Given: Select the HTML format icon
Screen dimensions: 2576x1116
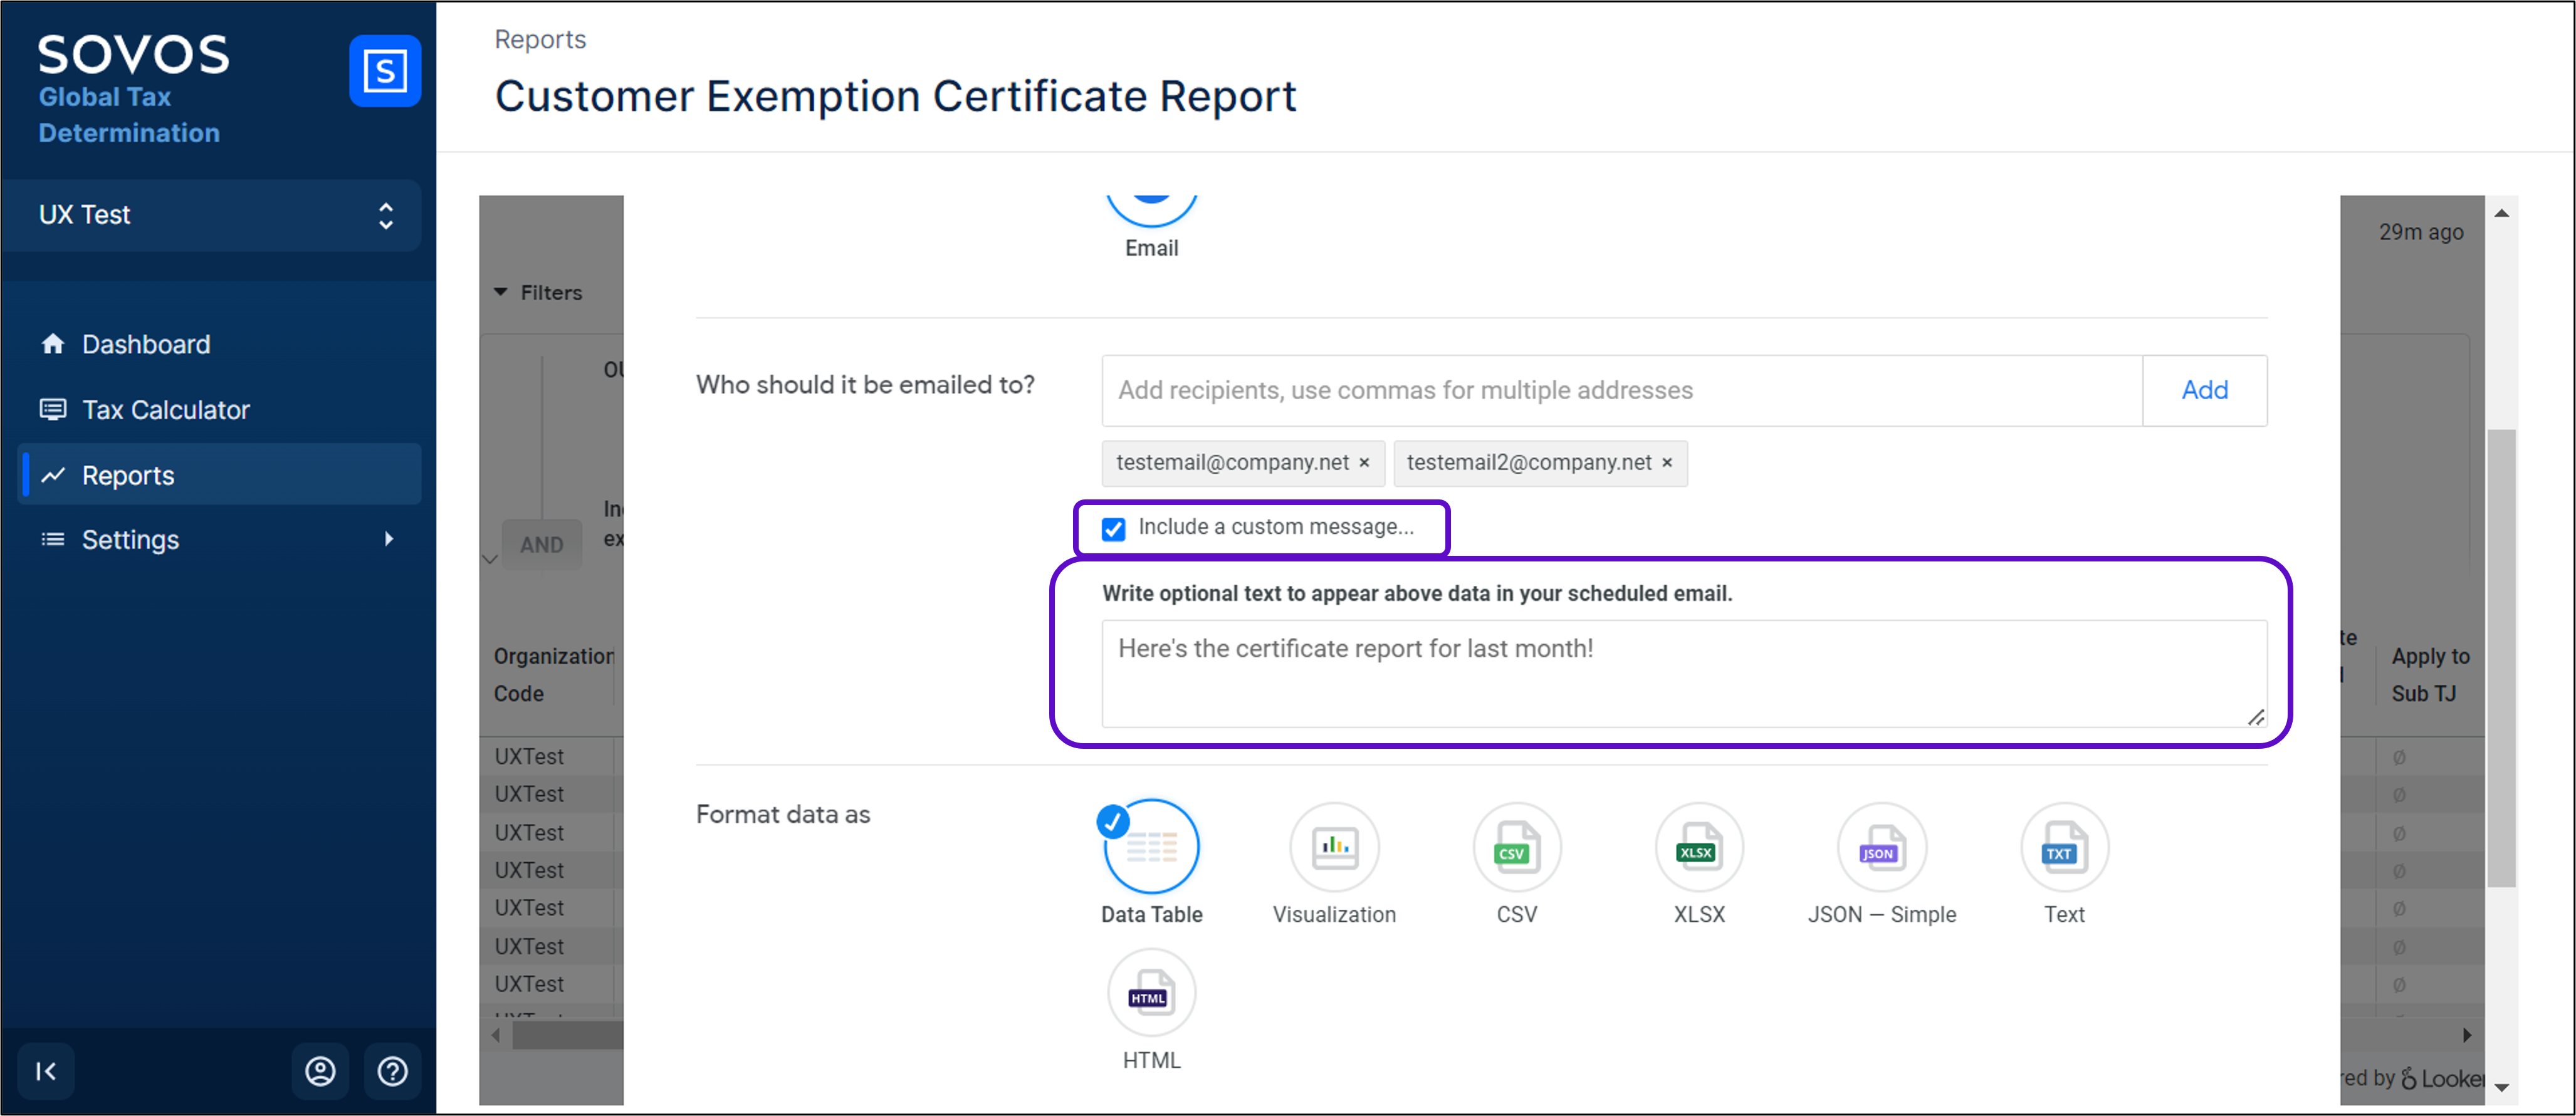Looking at the screenshot, I should coord(1151,994).
